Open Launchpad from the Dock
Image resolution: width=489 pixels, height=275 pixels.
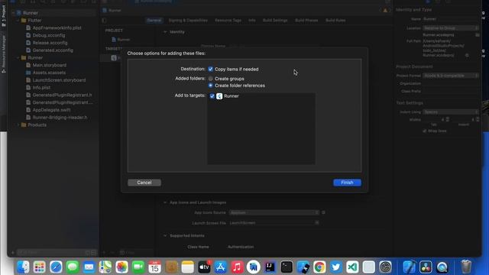pos(39,267)
